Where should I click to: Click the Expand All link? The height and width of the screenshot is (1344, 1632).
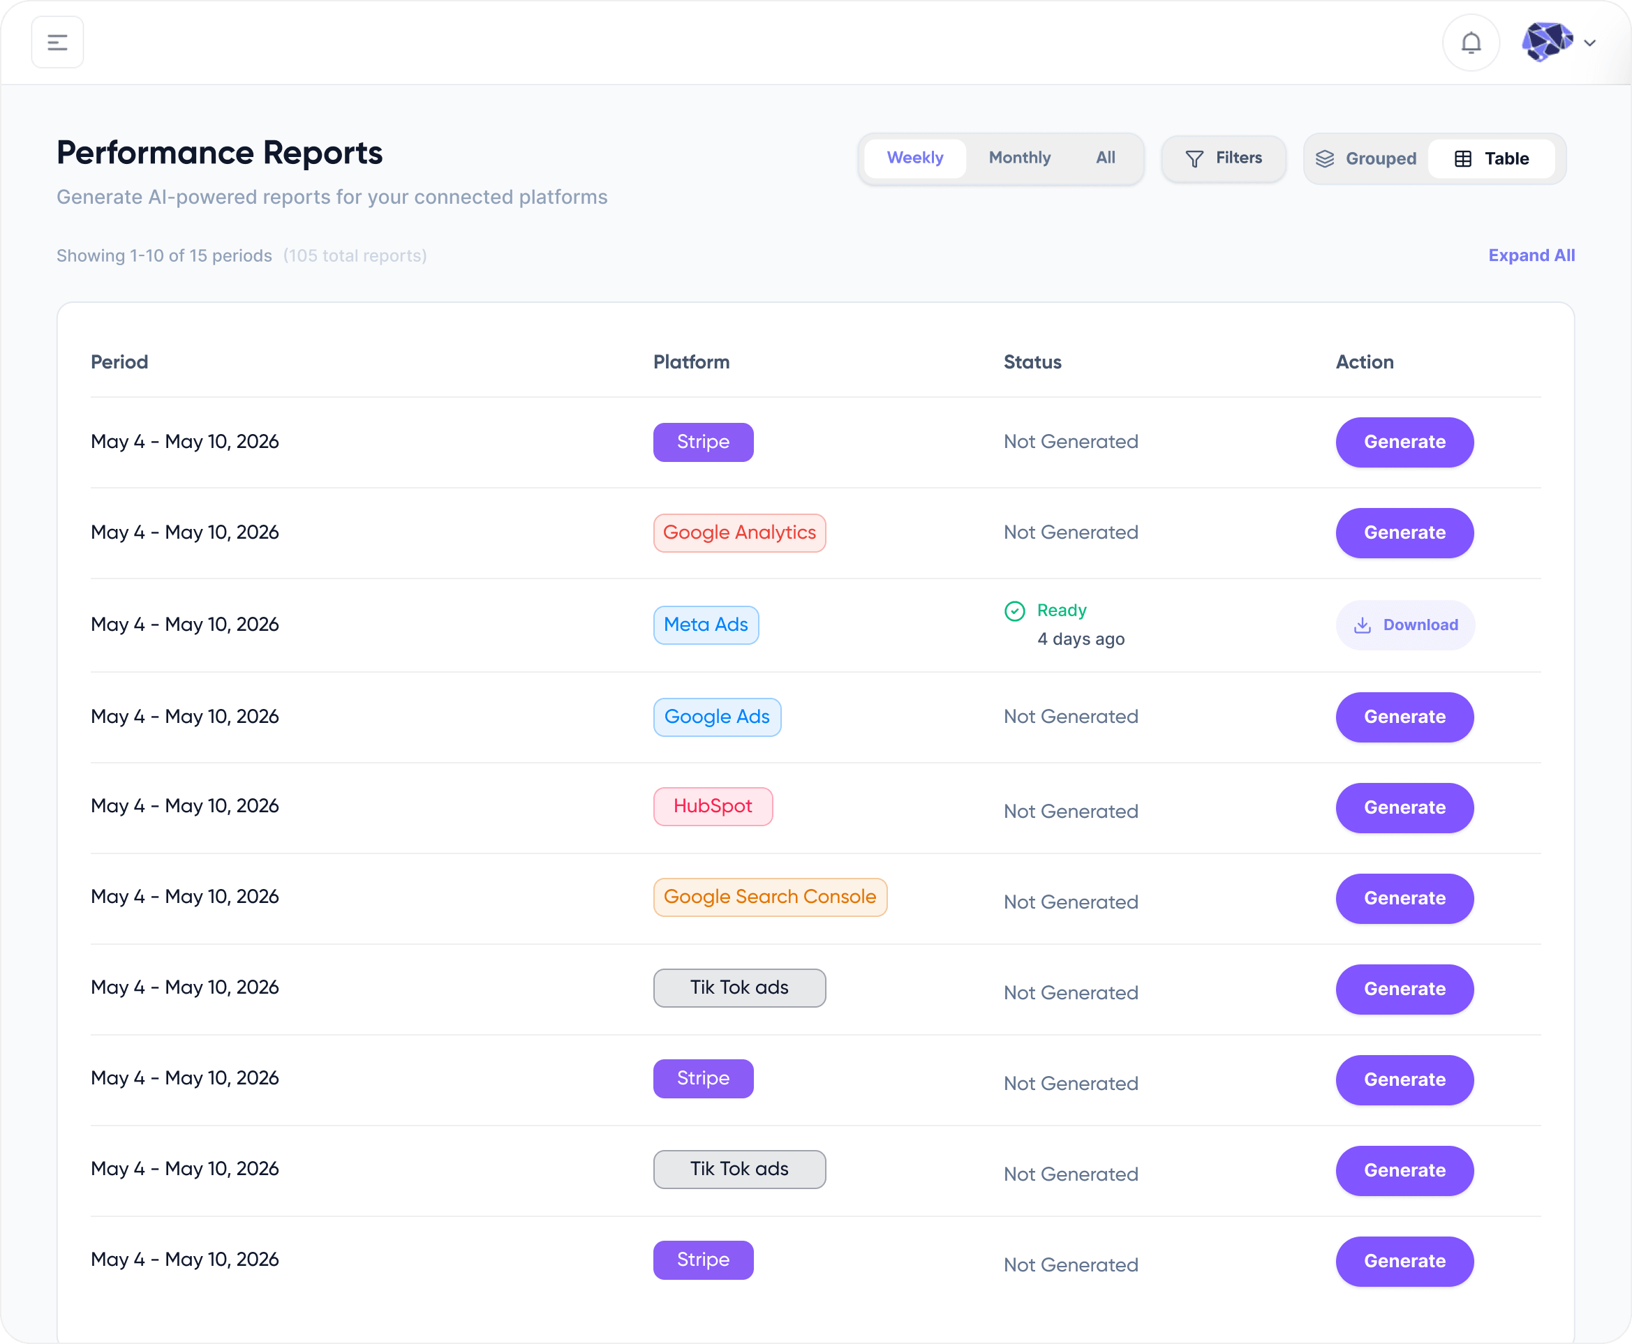click(x=1531, y=255)
